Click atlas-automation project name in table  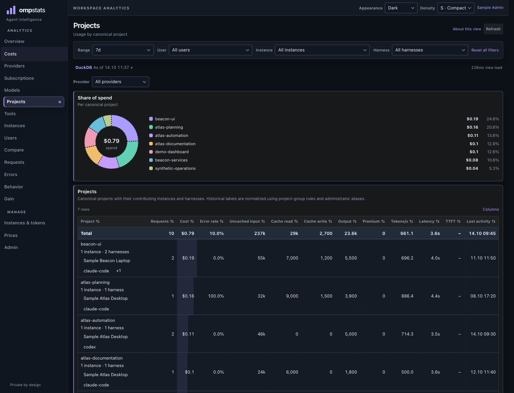[x=98, y=320]
